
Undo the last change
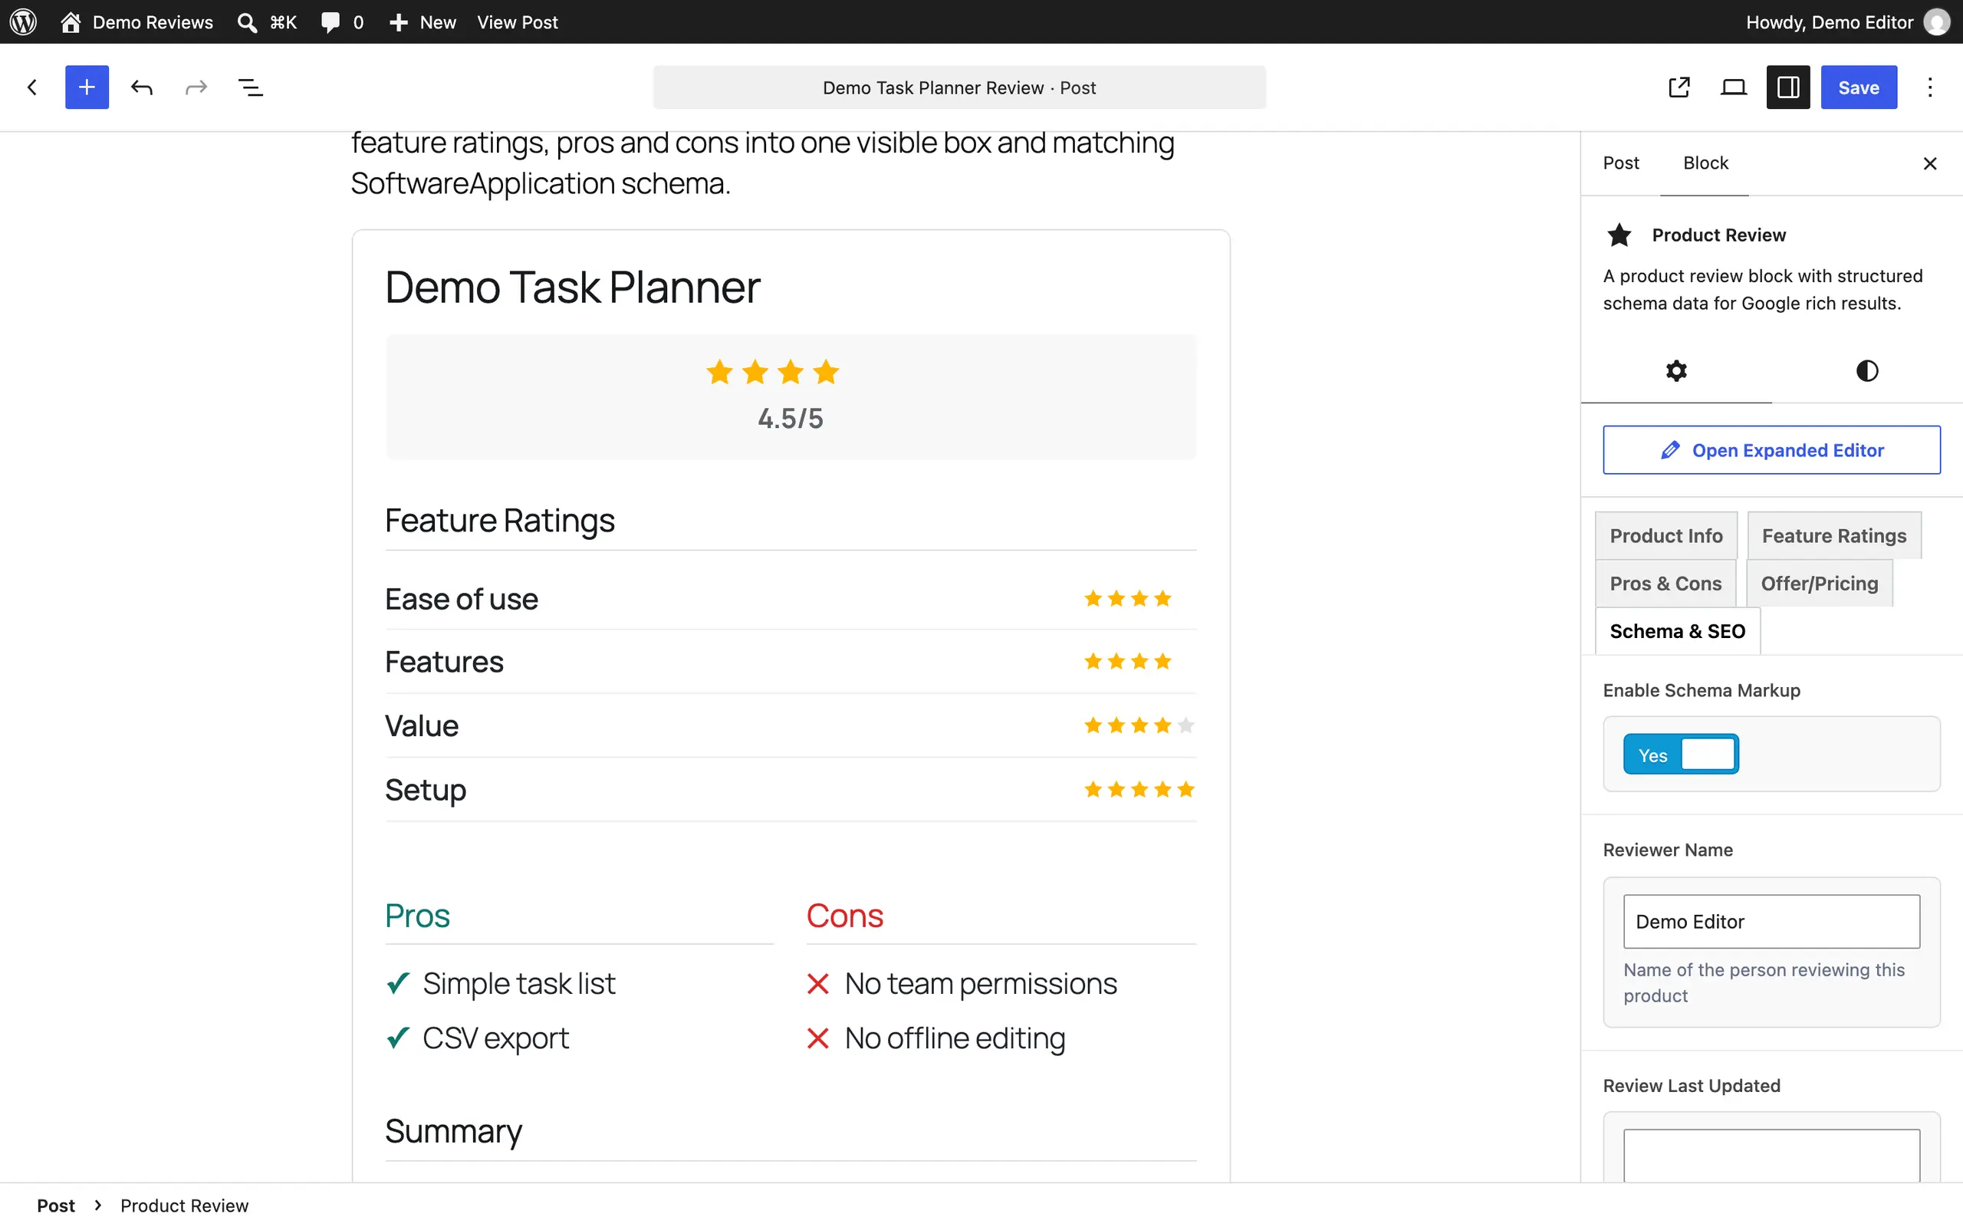142,87
